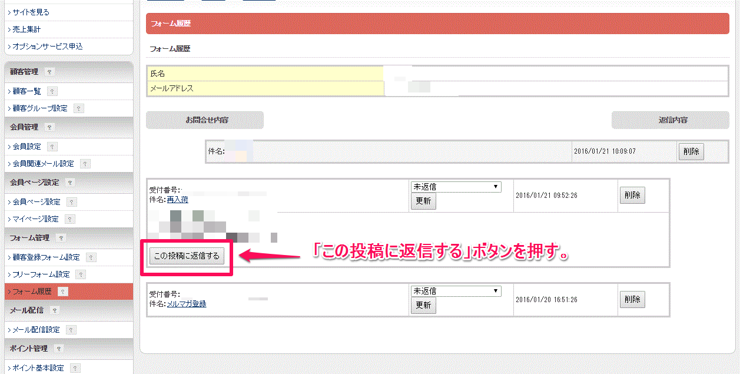Open the メルマガ登録 subject link

click(x=187, y=304)
